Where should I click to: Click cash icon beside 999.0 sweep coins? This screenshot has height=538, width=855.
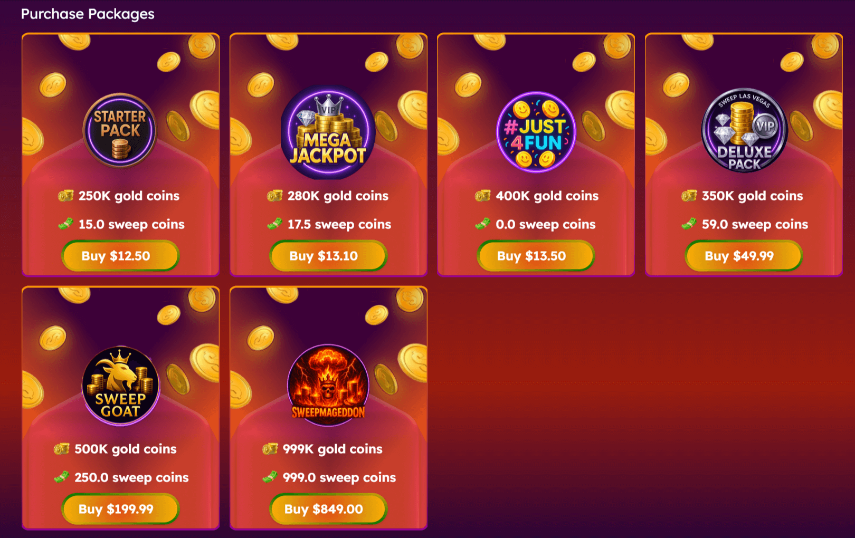(270, 477)
